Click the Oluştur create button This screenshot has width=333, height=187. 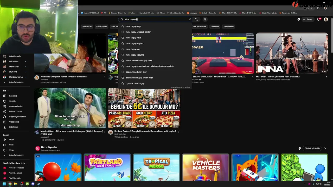click(x=308, y=19)
